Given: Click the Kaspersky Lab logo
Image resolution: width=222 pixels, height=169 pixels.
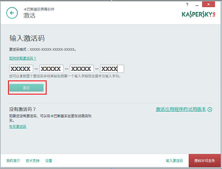Looking at the screenshot, I should (x=198, y=14).
